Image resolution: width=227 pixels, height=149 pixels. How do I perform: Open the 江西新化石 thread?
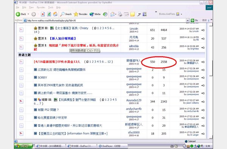(x=62, y=69)
